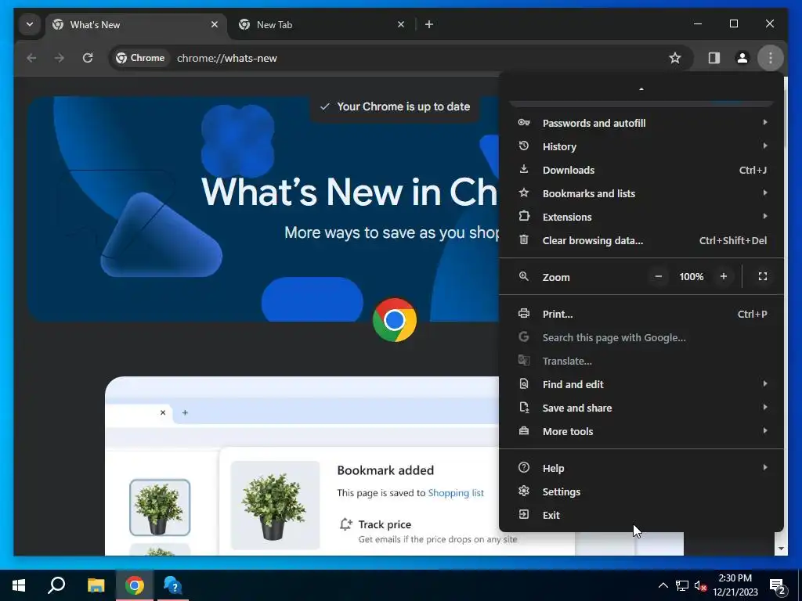The image size is (802, 601).
Task: Bookmark this page with the star icon
Action: 675,58
